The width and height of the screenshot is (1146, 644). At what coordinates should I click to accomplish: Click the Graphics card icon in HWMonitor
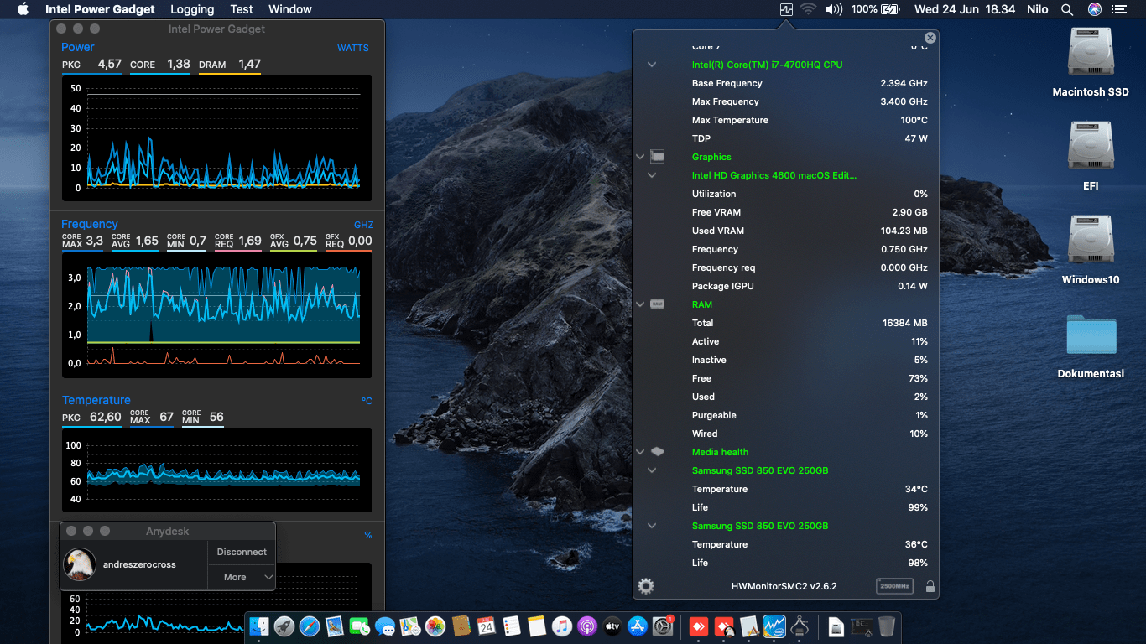(x=658, y=157)
